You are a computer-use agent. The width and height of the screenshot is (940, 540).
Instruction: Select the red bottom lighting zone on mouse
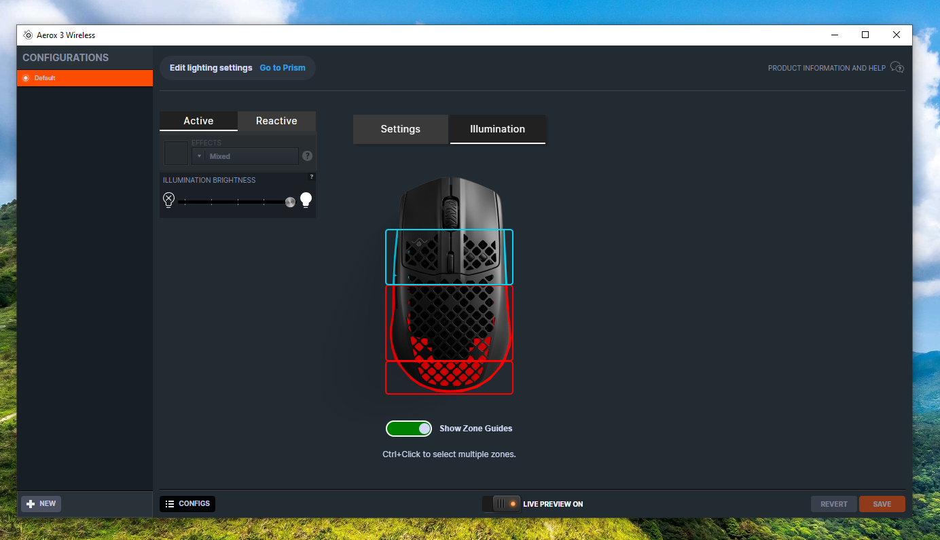point(449,378)
